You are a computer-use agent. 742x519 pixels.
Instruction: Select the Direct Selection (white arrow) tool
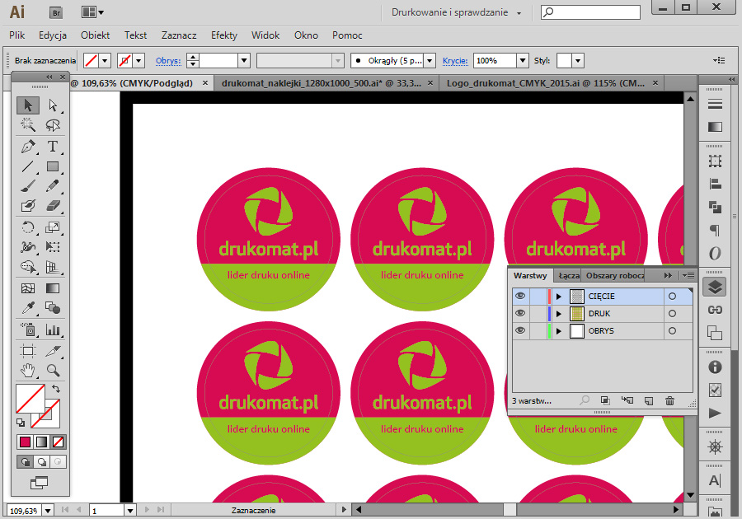53,105
